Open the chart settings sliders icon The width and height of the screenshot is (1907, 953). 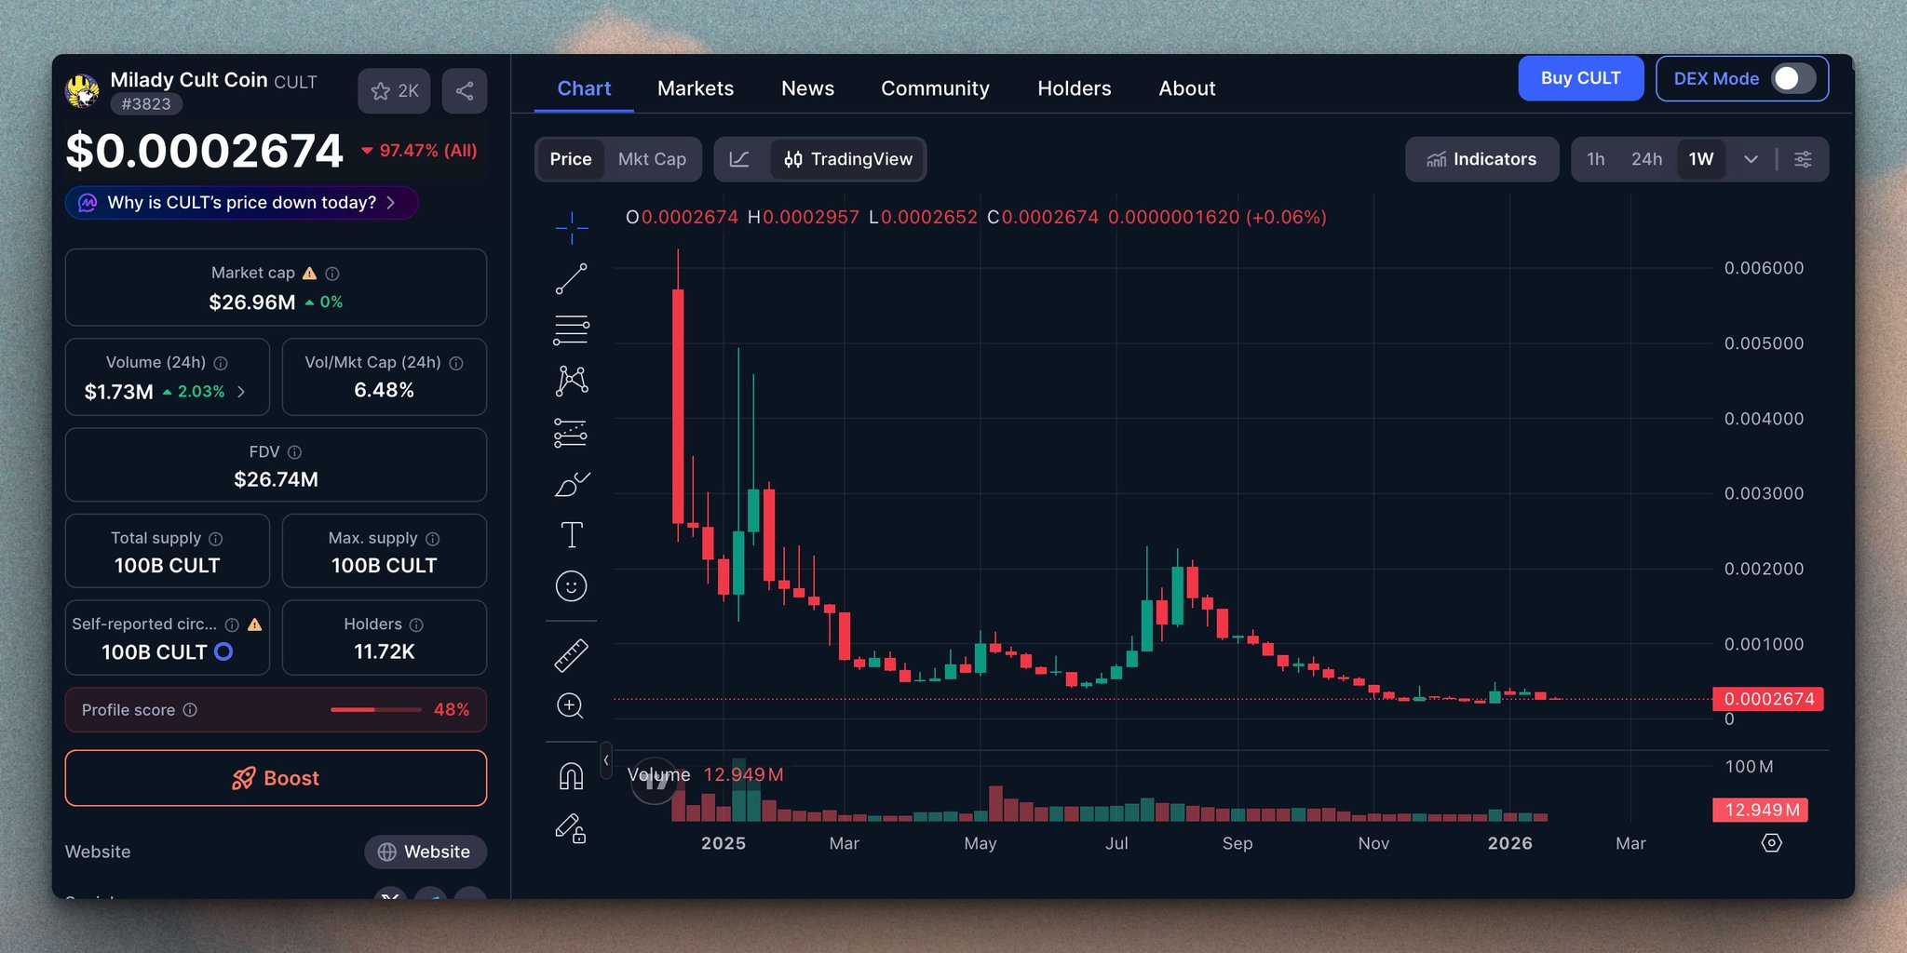tap(1803, 159)
